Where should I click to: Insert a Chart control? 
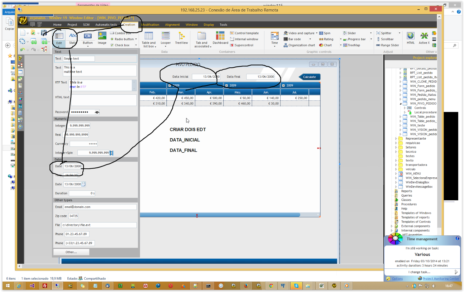coord(325,45)
